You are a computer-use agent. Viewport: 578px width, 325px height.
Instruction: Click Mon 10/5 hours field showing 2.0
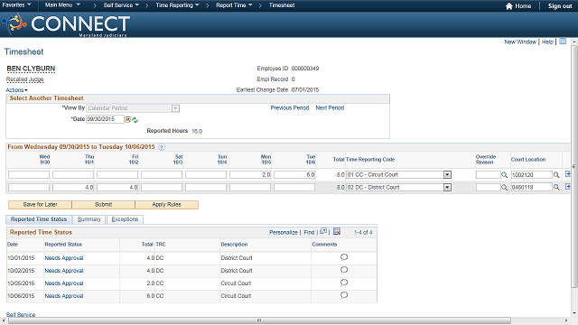[x=250, y=174]
